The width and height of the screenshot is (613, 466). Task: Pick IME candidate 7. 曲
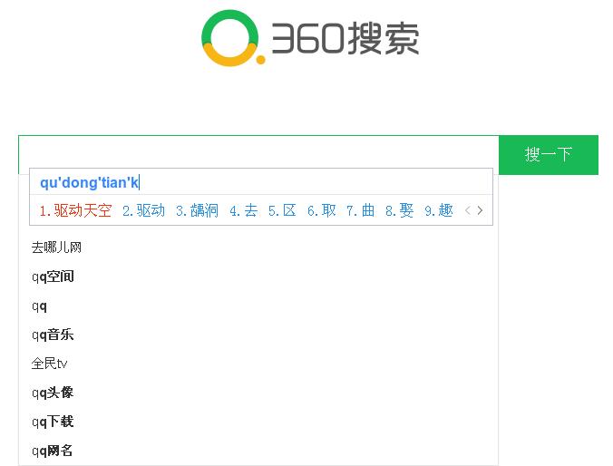(x=360, y=210)
